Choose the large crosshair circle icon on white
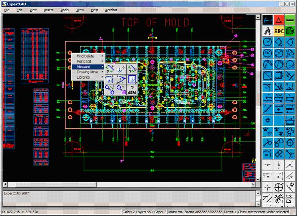Screen dimensions: 297x217 point(278,188)
